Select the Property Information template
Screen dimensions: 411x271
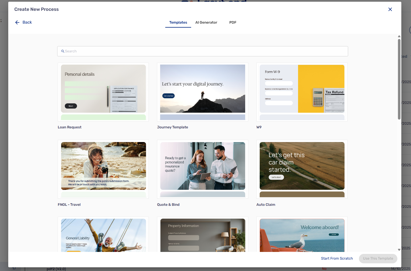coord(203,235)
